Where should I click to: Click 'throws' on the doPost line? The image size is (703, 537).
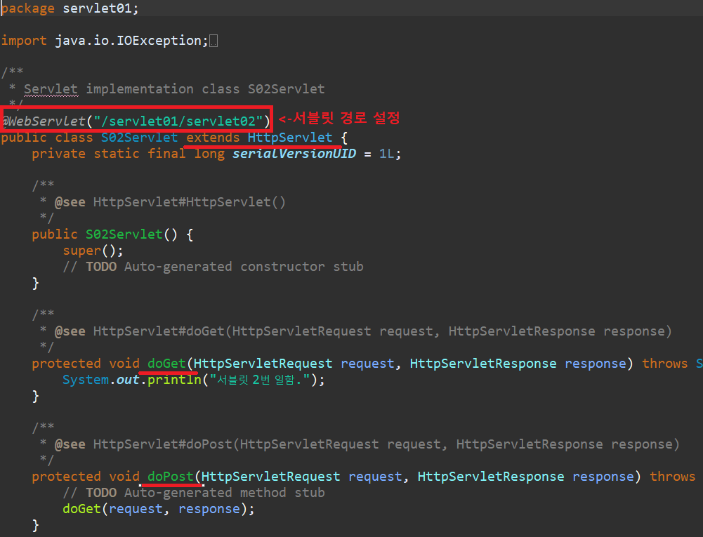coord(673,477)
